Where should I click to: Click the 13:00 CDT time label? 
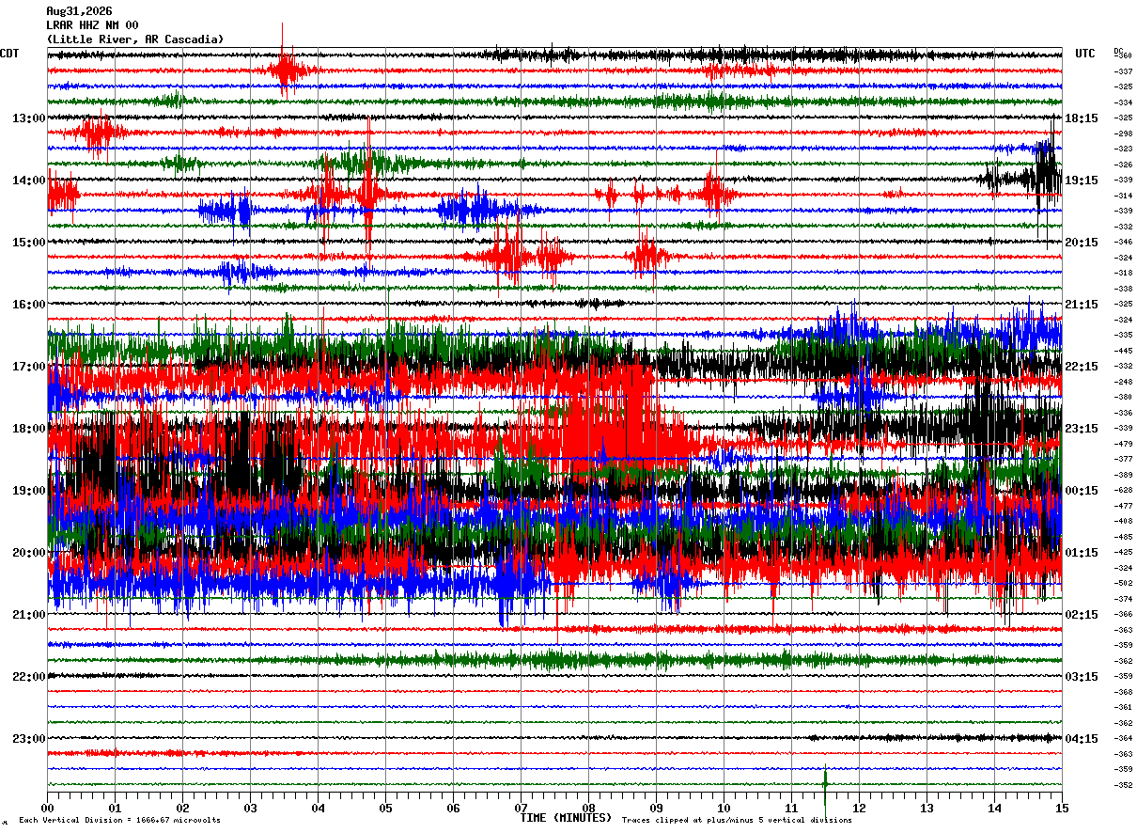point(28,118)
